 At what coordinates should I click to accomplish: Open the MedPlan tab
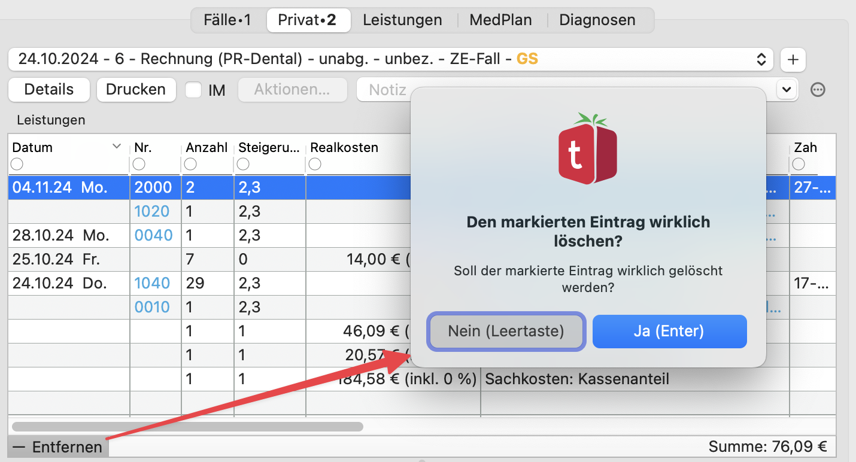point(500,20)
